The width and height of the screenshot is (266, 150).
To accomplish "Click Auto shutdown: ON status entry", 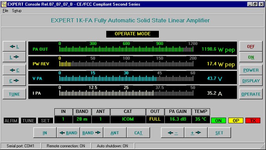I will coord(113,146).
